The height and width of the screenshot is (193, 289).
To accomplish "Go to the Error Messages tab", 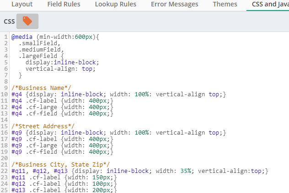I will 175,4.
